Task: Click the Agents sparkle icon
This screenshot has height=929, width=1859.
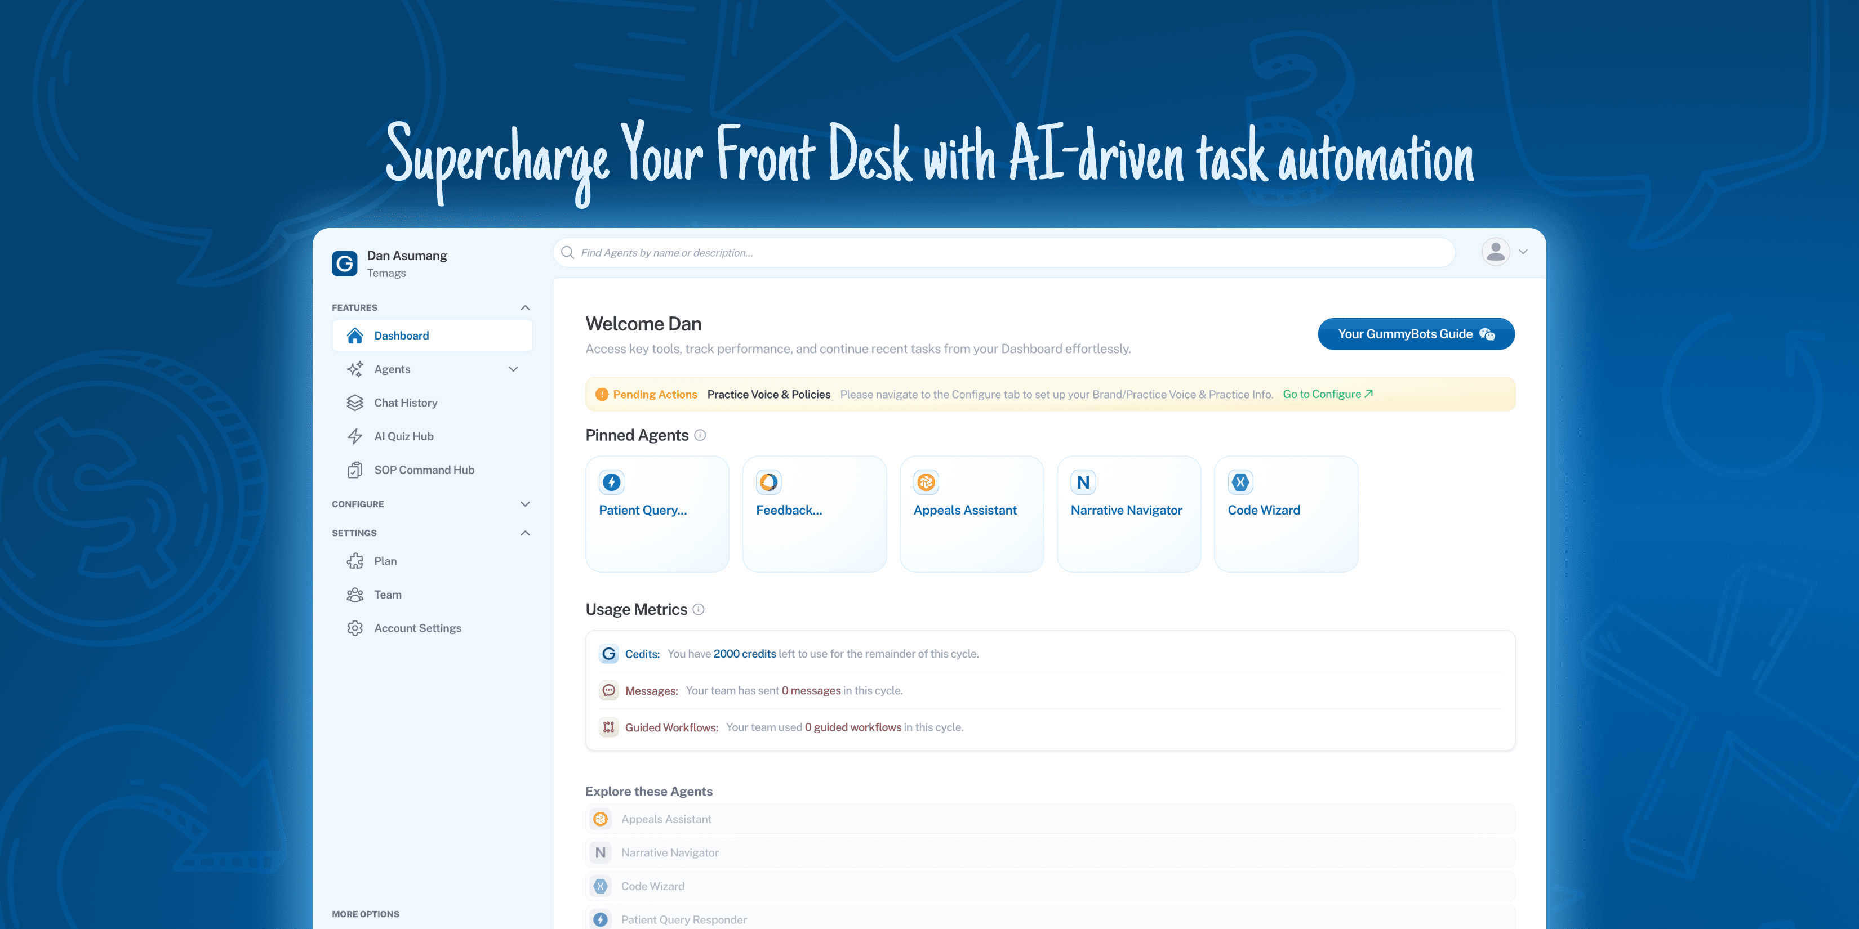Action: [354, 369]
